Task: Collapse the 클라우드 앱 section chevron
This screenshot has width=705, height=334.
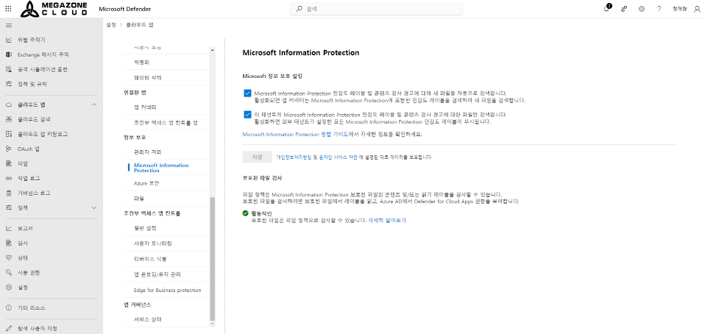Action: point(94,104)
